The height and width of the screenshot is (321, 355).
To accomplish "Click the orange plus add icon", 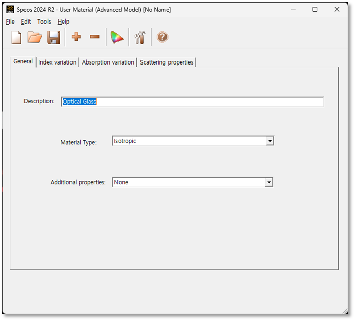I will click(76, 37).
